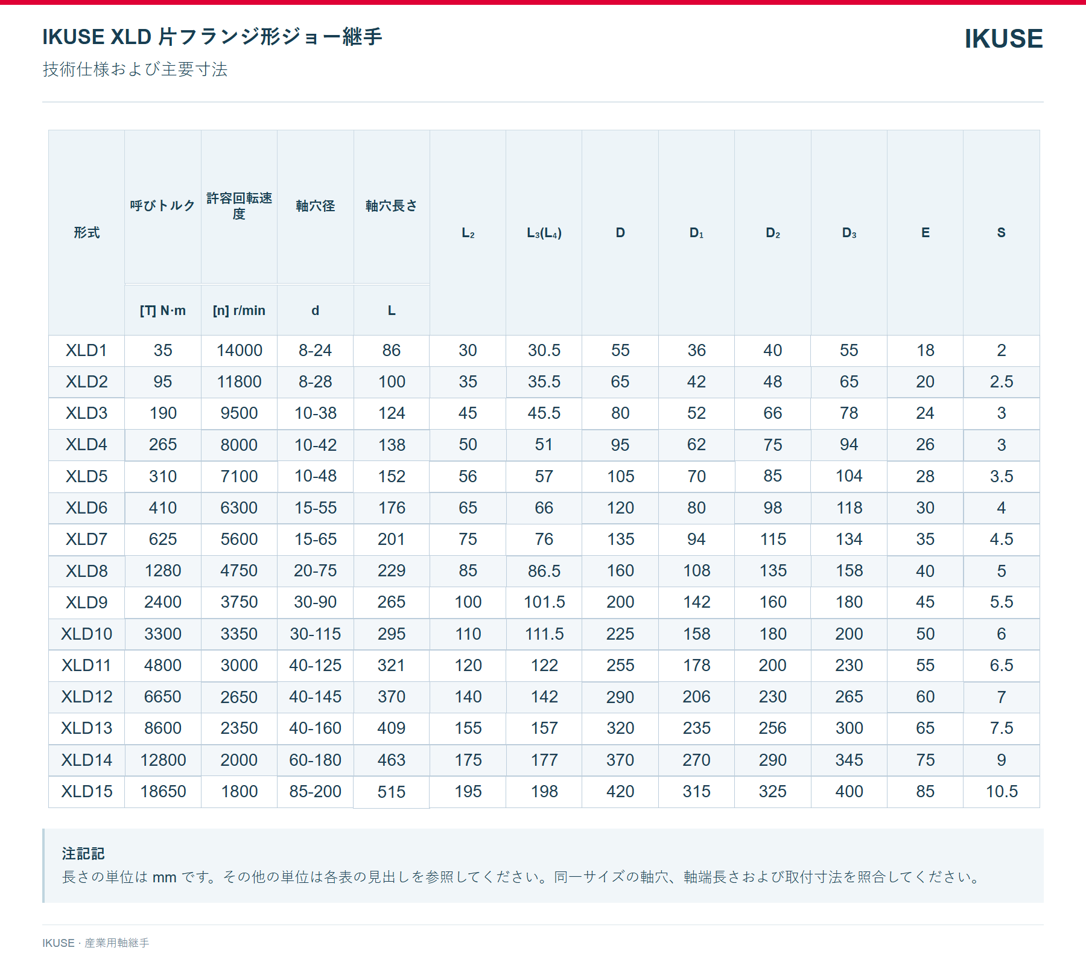Click the 軸穴径 column header
Image resolution: width=1086 pixels, height=971 pixels.
coord(316,206)
